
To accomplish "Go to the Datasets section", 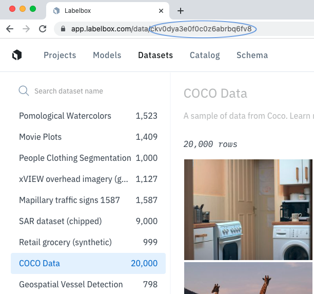I will click(155, 55).
